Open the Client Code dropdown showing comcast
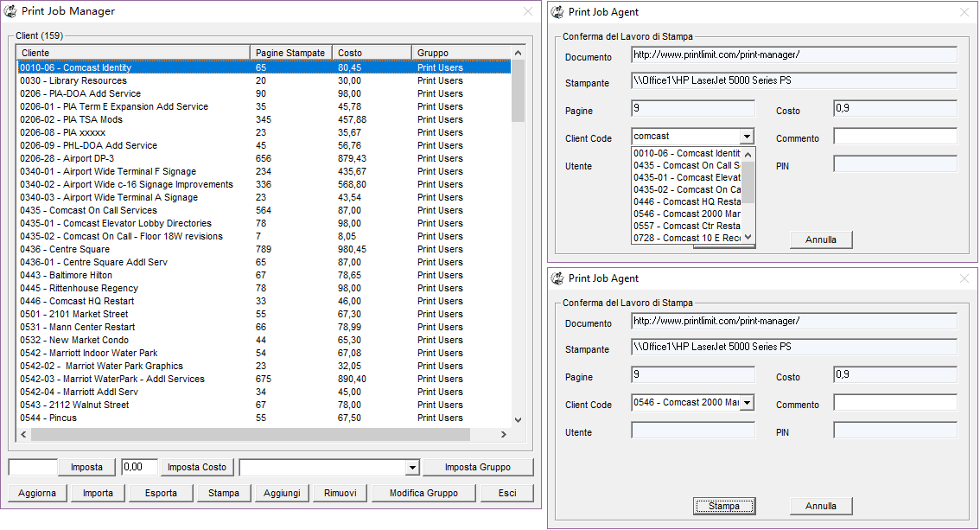 click(x=747, y=137)
